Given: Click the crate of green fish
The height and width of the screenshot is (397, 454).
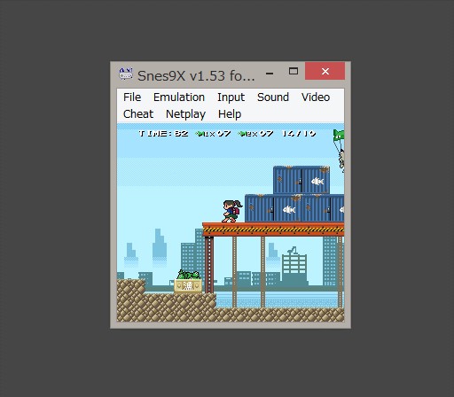Looking at the screenshot, I should [x=188, y=282].
